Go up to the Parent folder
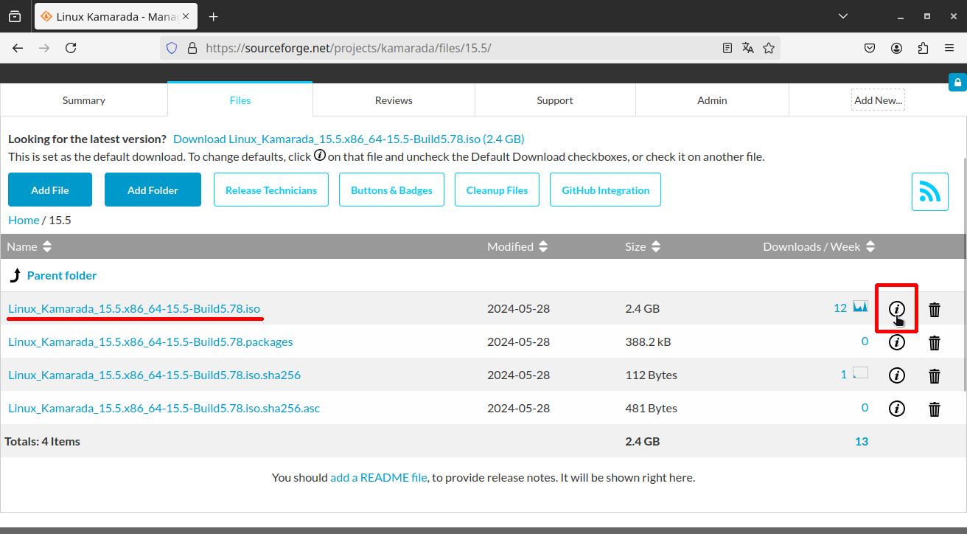The width and height of the screenshot is (967, 534). point(62,275)
